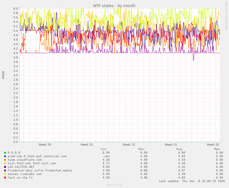Click the green 0.0.0.0 legend swatch
Viewport: 229px width, 188px height.
pos(5,153)
